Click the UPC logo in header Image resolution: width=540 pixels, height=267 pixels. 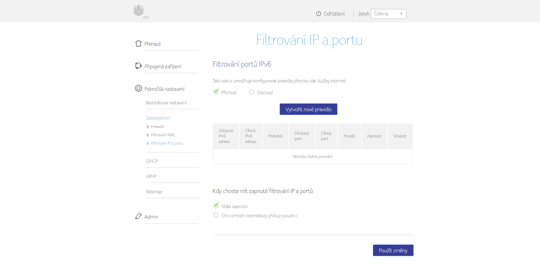pos(140,12)
